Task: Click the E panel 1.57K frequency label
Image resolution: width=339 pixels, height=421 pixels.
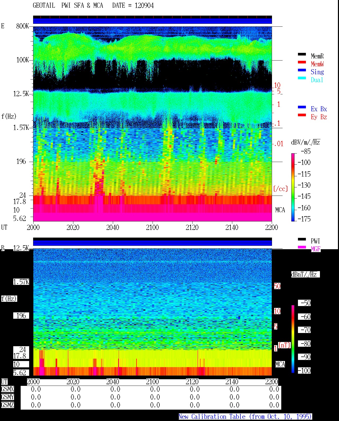Action: coord(21,127)
